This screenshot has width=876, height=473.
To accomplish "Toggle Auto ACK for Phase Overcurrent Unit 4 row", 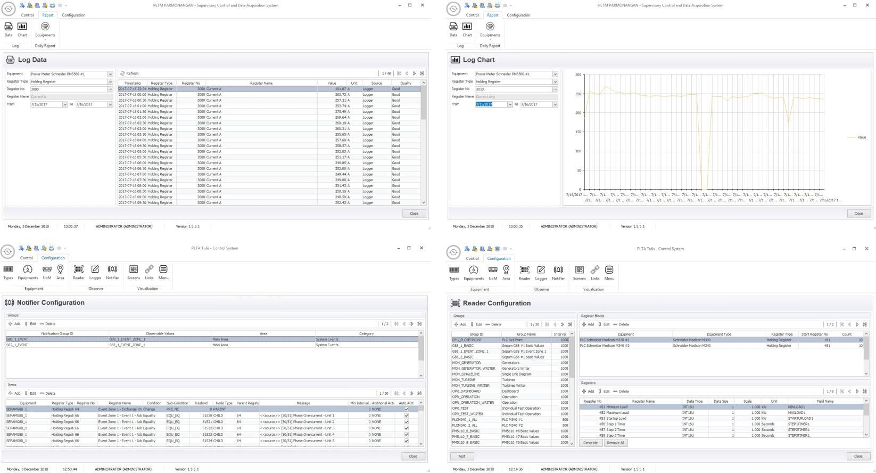I will tap(407, 435).
